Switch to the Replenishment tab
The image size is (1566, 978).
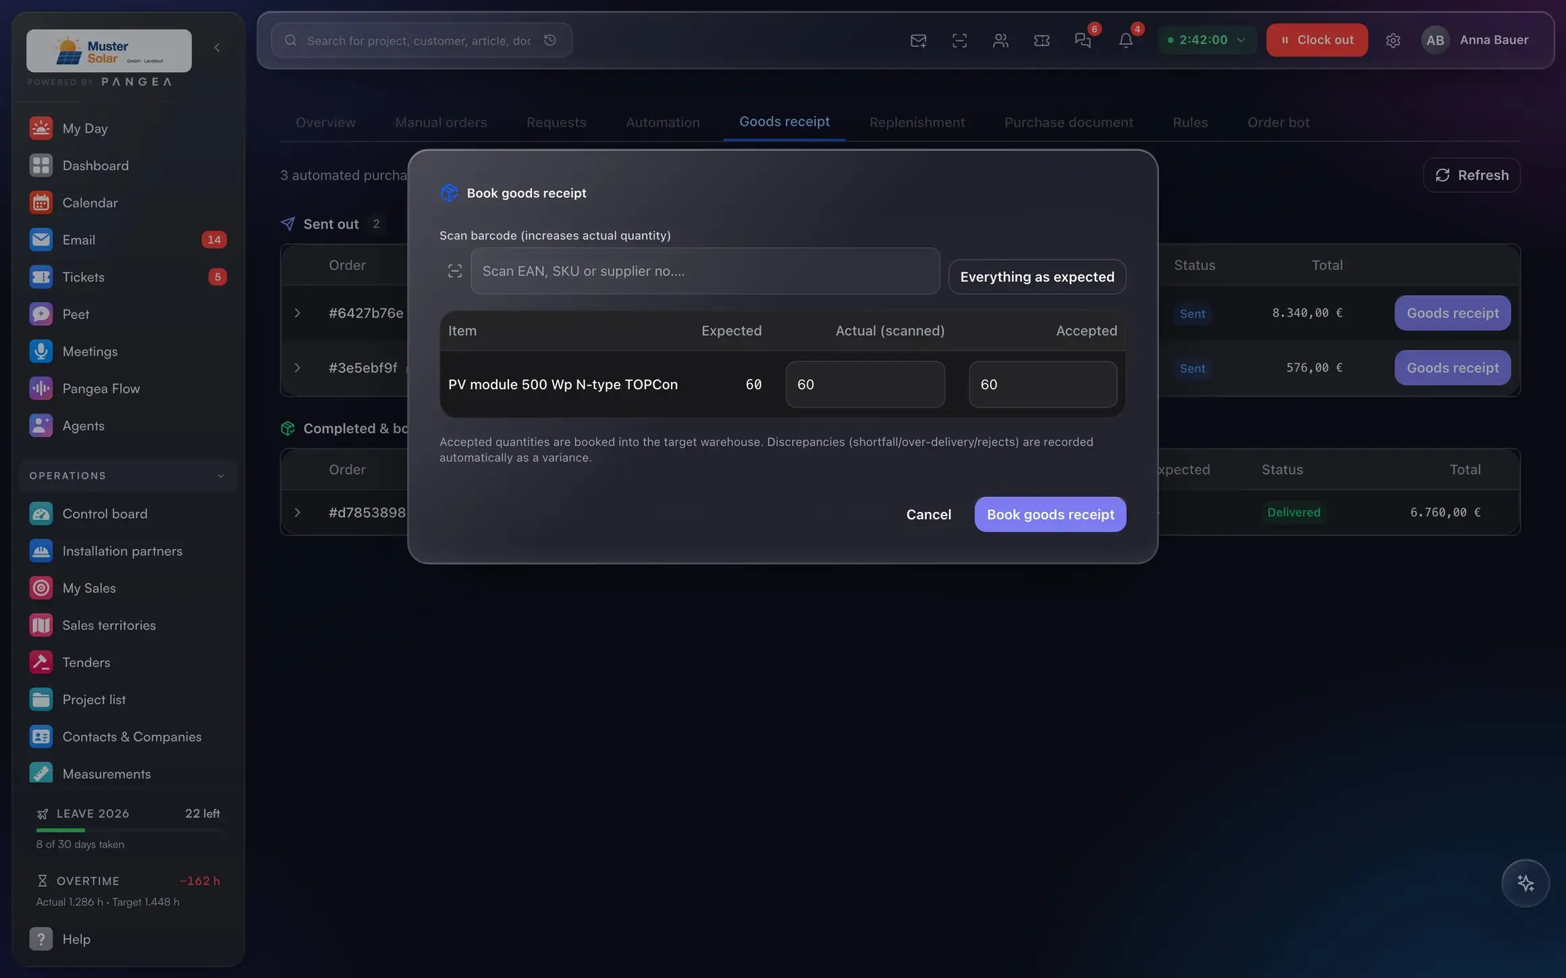pyautogui.click(x=917, y=122)
